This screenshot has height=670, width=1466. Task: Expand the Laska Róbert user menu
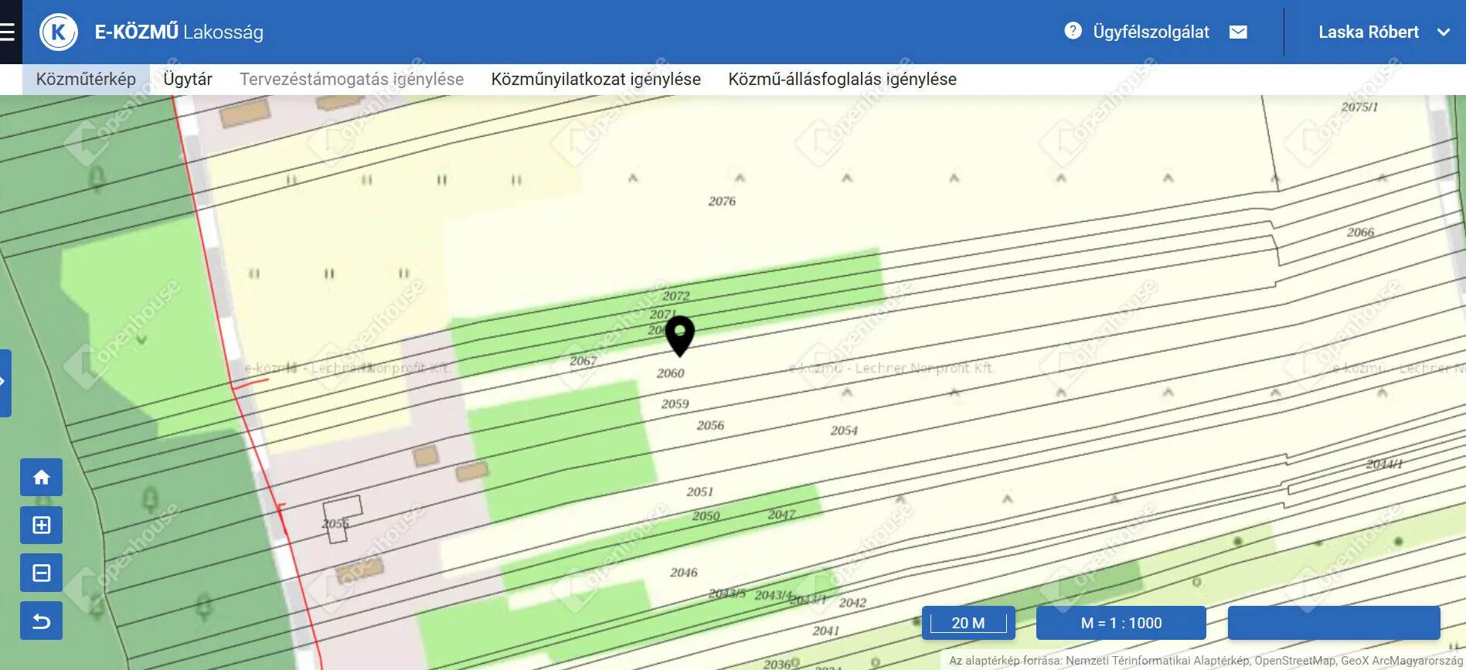(x=1443, y=32)
